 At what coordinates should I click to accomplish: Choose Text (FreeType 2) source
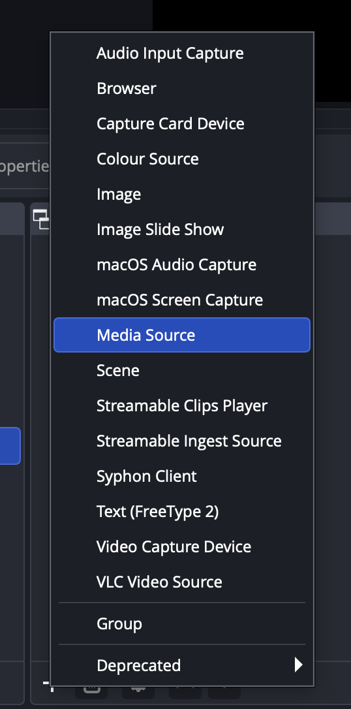tap(181, 511)
